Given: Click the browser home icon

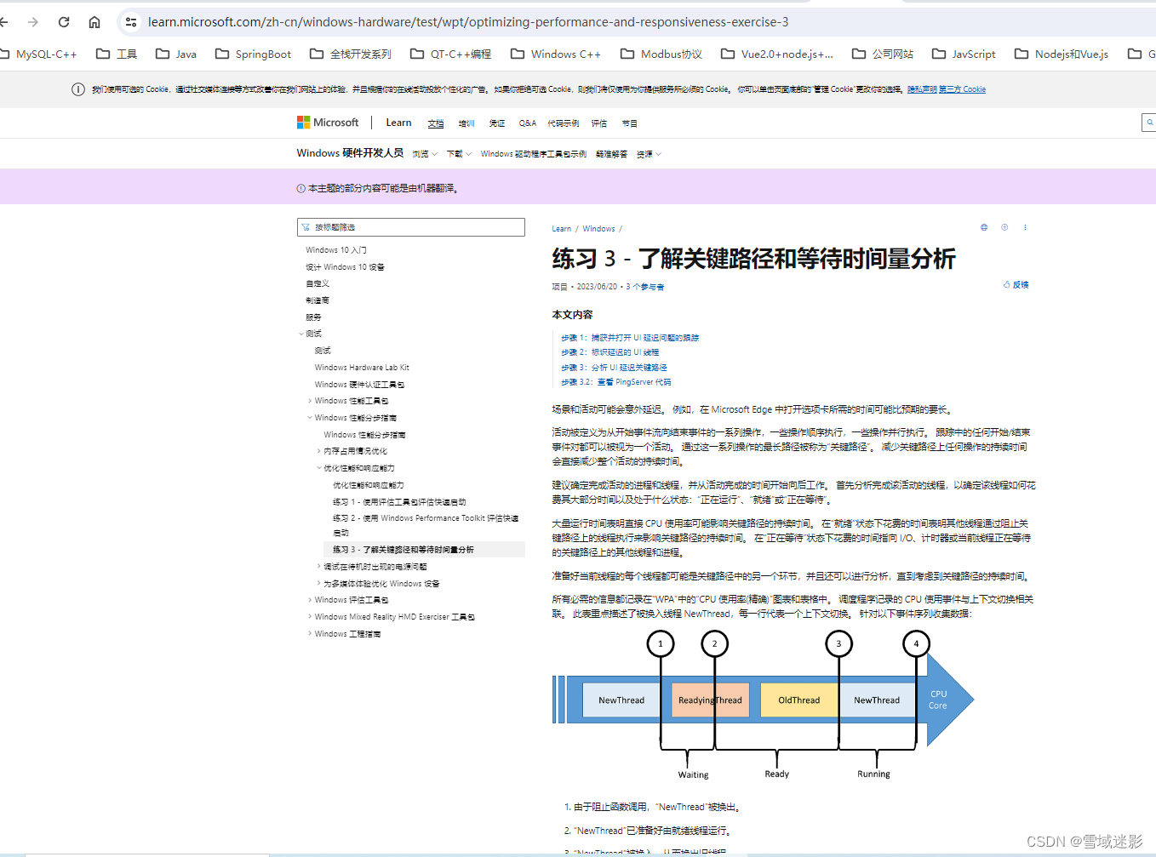Looking at the screenshot, I should tap(94, 22).
